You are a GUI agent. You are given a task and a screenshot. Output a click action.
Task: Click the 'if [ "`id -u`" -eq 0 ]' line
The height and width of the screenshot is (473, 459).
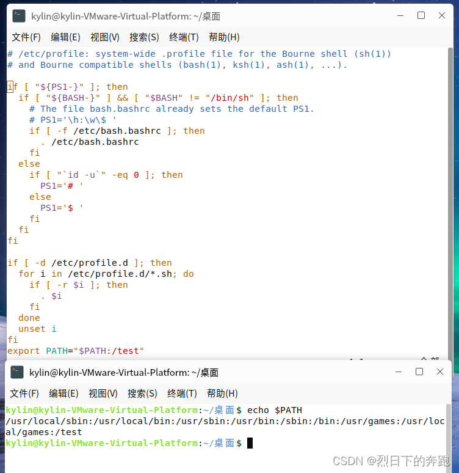pyautogui.click(x=106, y=175)
